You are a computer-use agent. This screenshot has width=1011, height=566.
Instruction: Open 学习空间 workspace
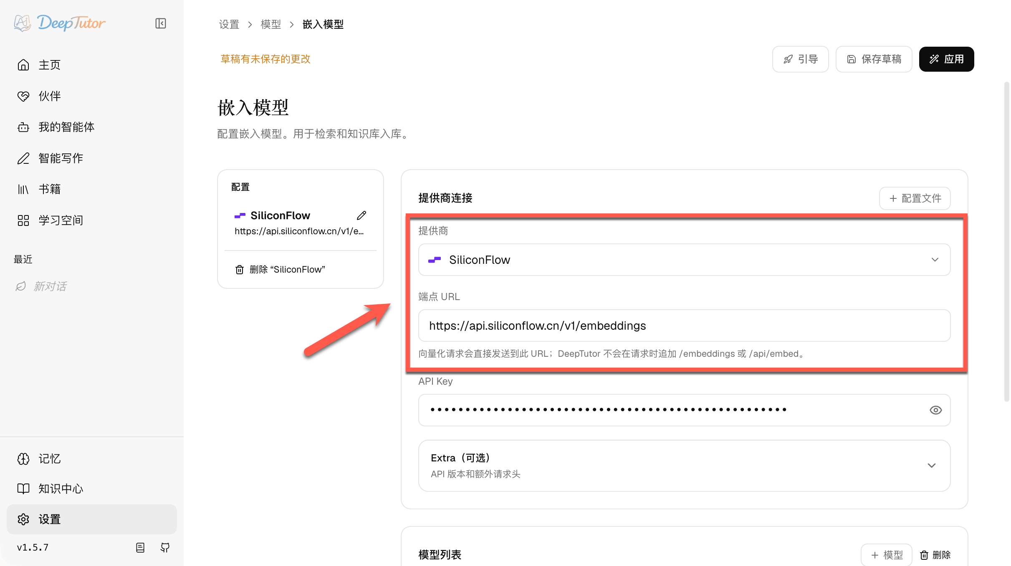pos(91,220)
